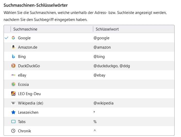
Task: Select the DuckDuckGo row label
Action: click(x=29, y=66)
